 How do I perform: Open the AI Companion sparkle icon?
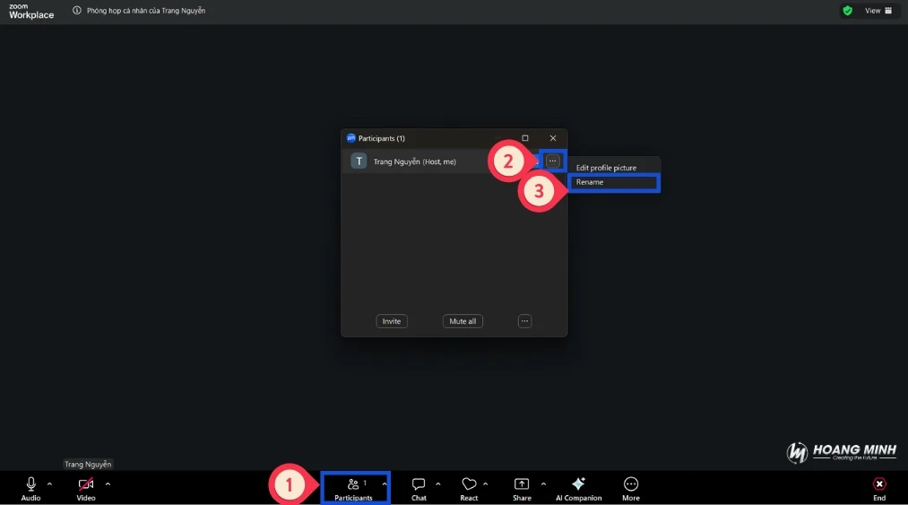(x=578, y=484)
